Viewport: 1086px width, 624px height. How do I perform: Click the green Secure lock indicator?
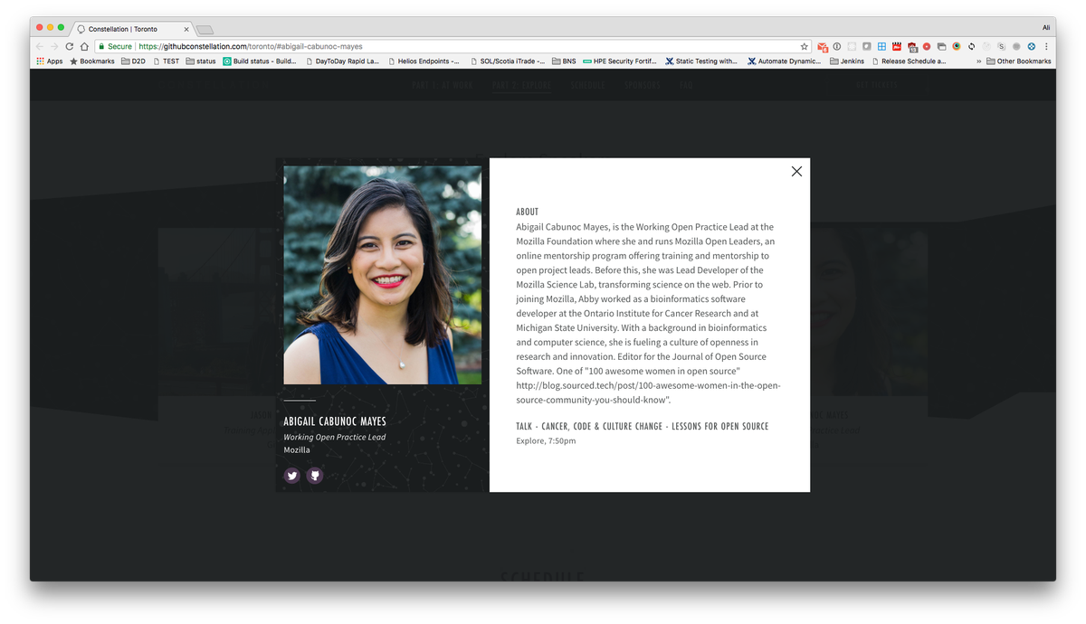point(115,46)
